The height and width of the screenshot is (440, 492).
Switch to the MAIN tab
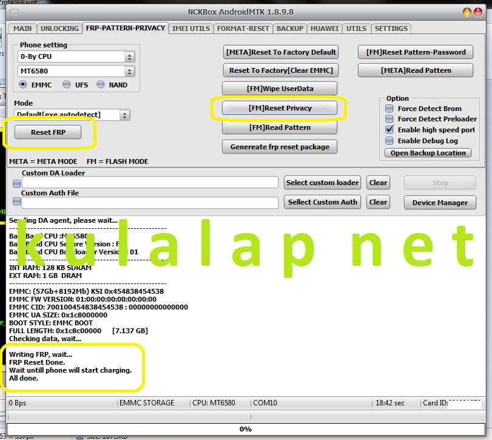click(22, 29)
